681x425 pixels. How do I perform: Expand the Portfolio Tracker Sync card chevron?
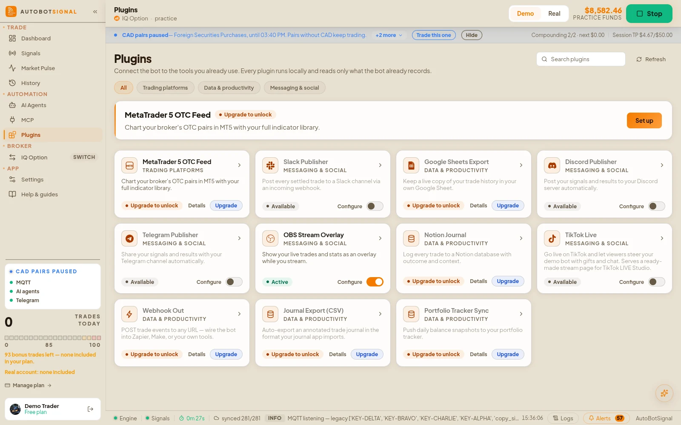(521, 314)
